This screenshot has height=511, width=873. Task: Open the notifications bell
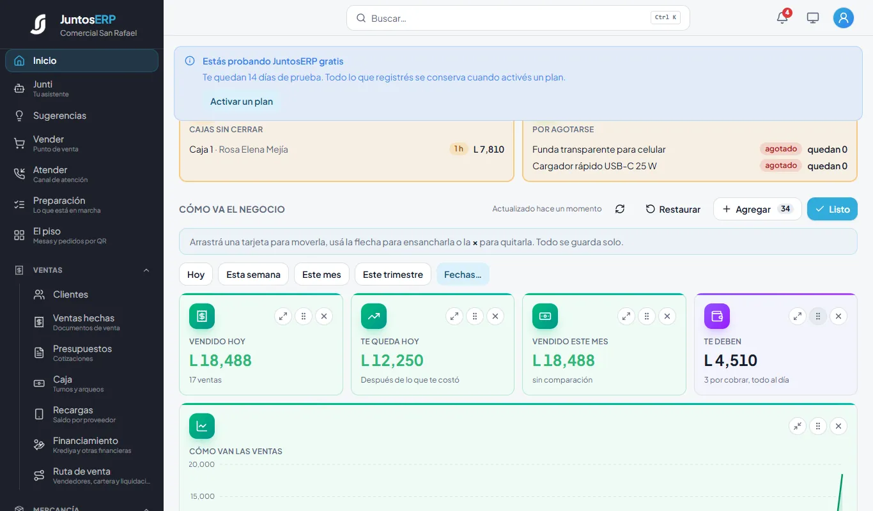point(782,18)
